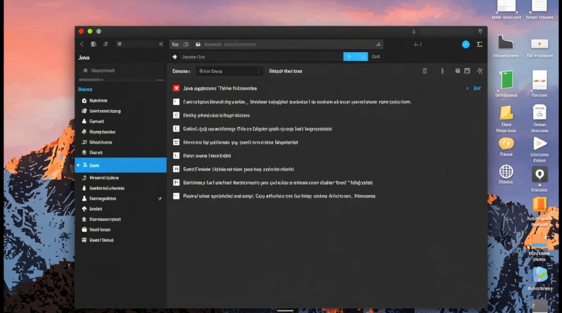
Task: Expand the sidebar item with the down chevron
Action: [x=159, y=199]
